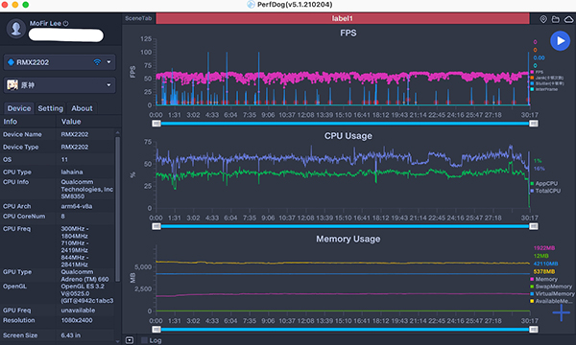Start recording with the blue play button
Image resolution: width=576 pixels, height=345 pixels.
[560, 40]
